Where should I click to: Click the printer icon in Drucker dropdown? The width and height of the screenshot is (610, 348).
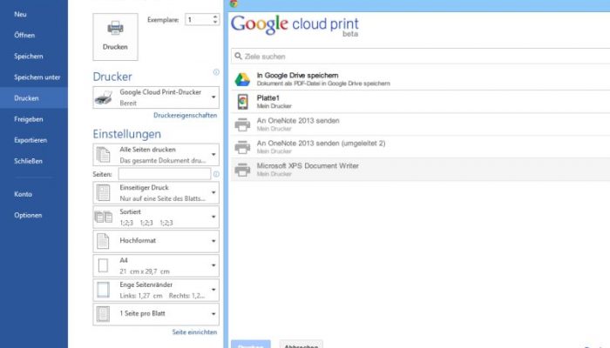[104, 97]
